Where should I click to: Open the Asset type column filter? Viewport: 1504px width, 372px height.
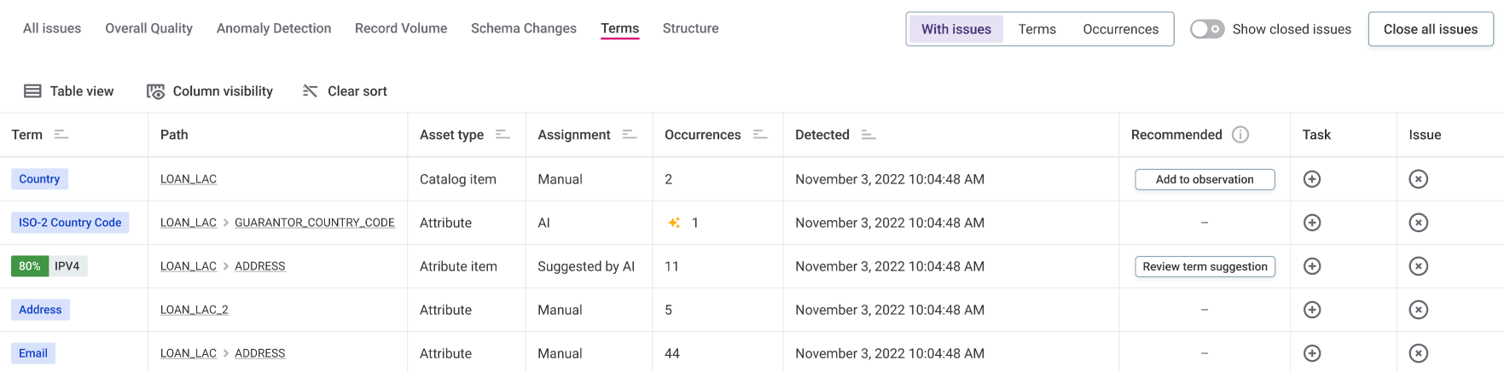pyautogui.click(x=502, y=135)
